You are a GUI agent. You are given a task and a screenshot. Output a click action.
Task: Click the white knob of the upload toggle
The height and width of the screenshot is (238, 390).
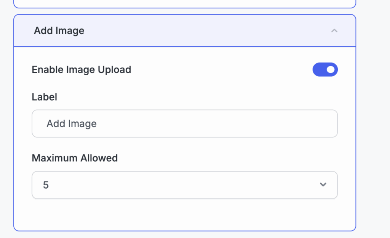331,69
